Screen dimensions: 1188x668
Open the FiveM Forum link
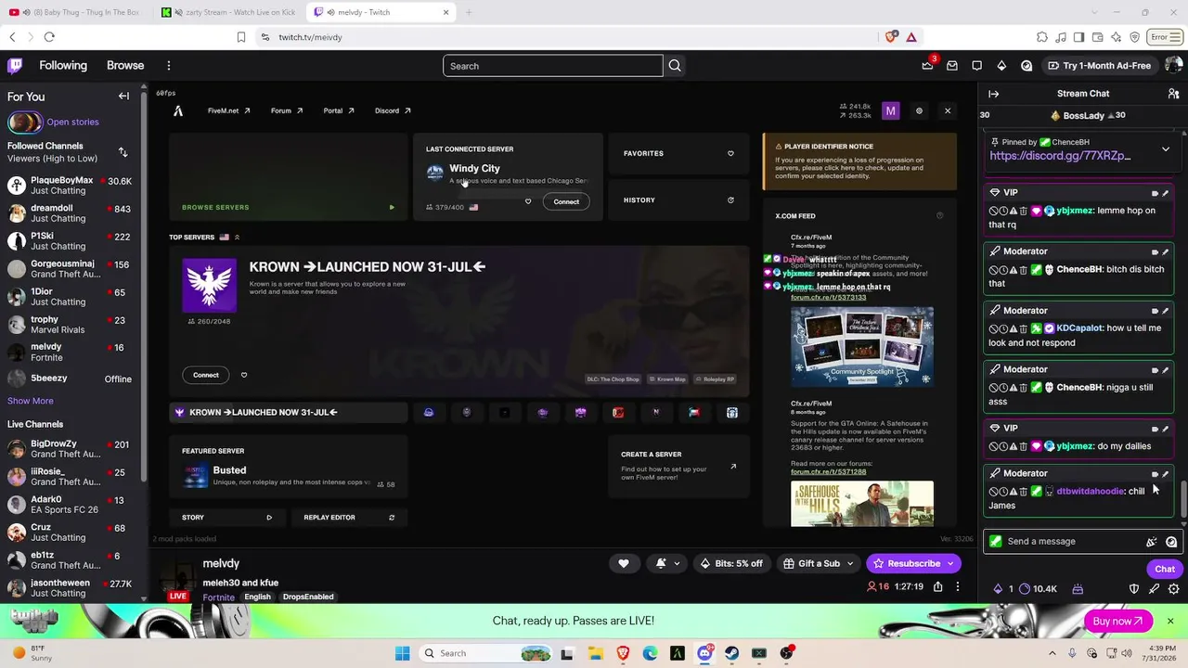pyautogui.click(x=287, y=110)
